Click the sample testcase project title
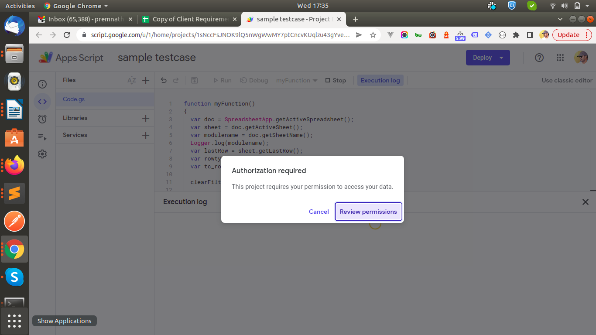Image resolution: width=596 pixels, height=335 pixels. pyautogui.click(x=157, y=58)
